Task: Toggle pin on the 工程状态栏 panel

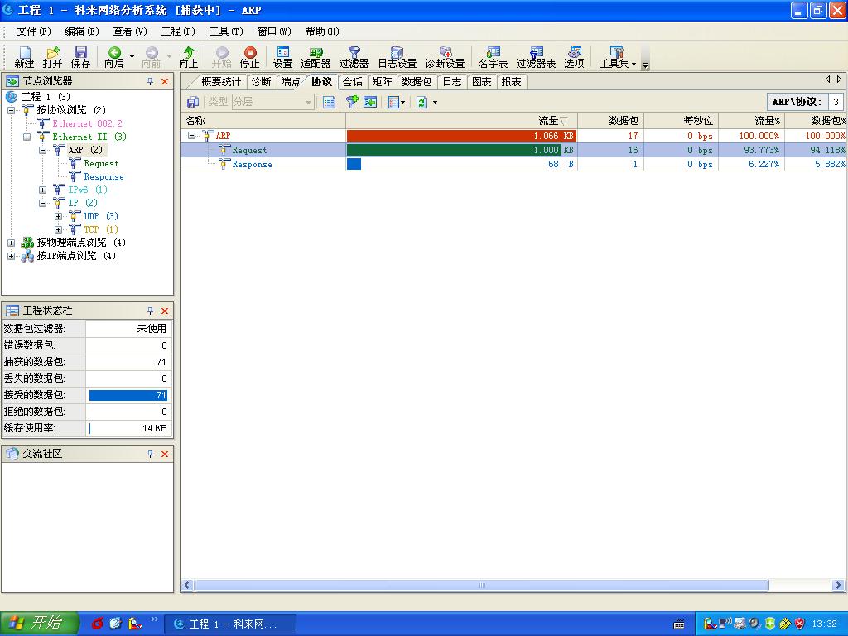Action: (151, 311)
